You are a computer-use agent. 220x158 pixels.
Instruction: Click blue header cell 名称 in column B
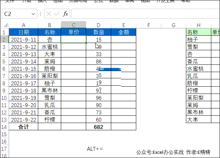click(x=50, y=32)
